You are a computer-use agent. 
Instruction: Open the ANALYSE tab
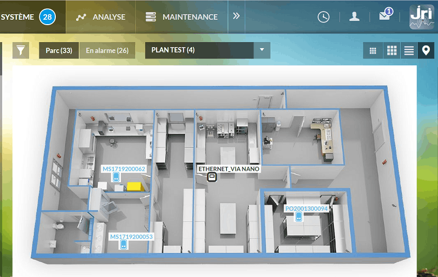[x=101, y=17]
